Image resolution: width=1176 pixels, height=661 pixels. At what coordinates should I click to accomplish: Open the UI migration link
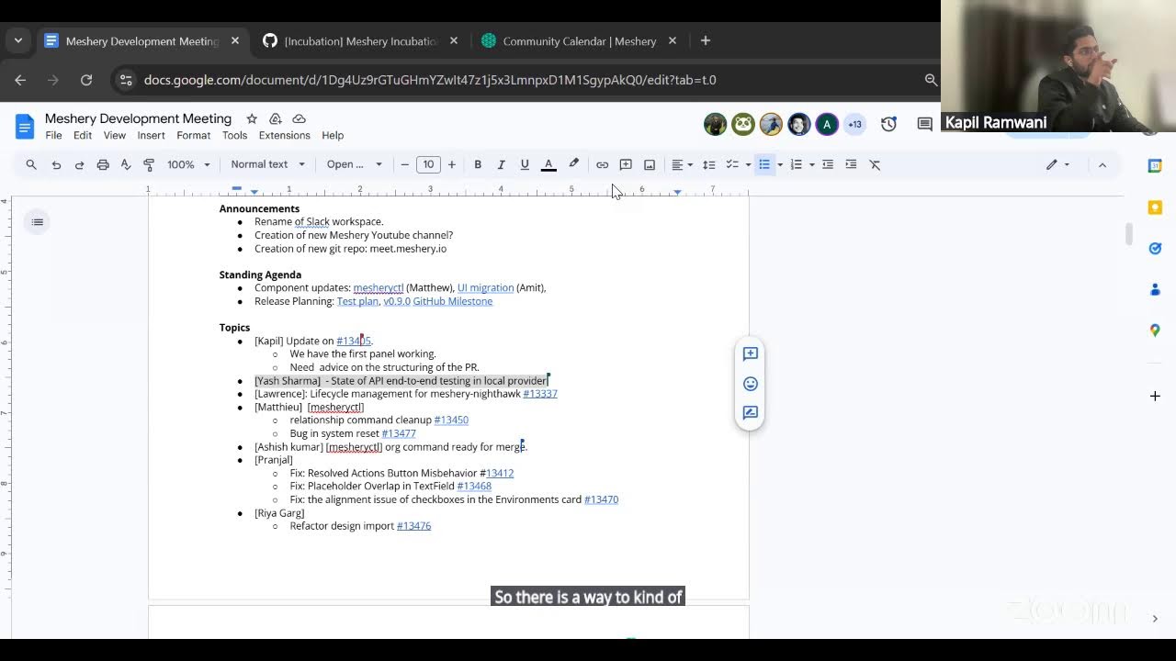tap(485, 287)
